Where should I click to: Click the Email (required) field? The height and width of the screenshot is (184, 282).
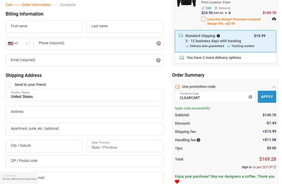pyautogui.click(x=85, y=60)
